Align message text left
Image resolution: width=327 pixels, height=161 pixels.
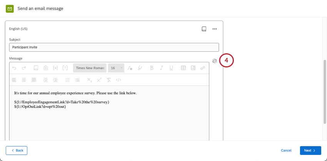pos(14,80)
